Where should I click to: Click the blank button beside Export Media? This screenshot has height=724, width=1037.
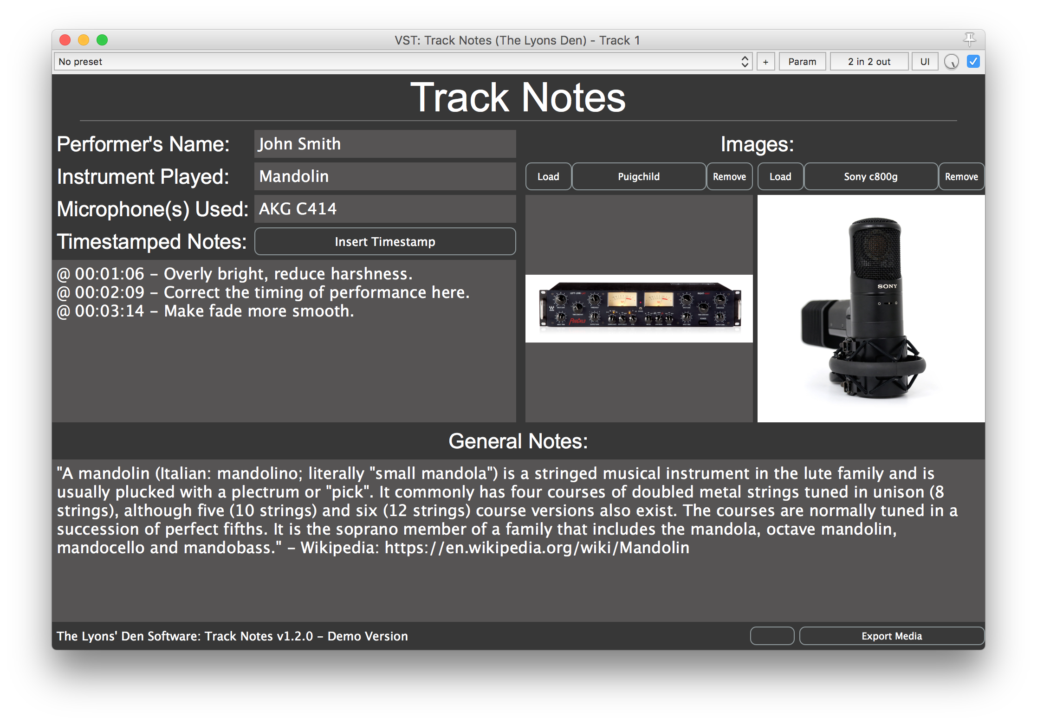(772, 636)
